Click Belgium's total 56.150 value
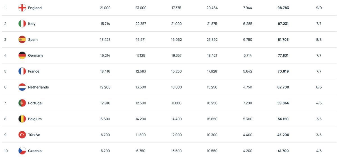 pos(283,119)
